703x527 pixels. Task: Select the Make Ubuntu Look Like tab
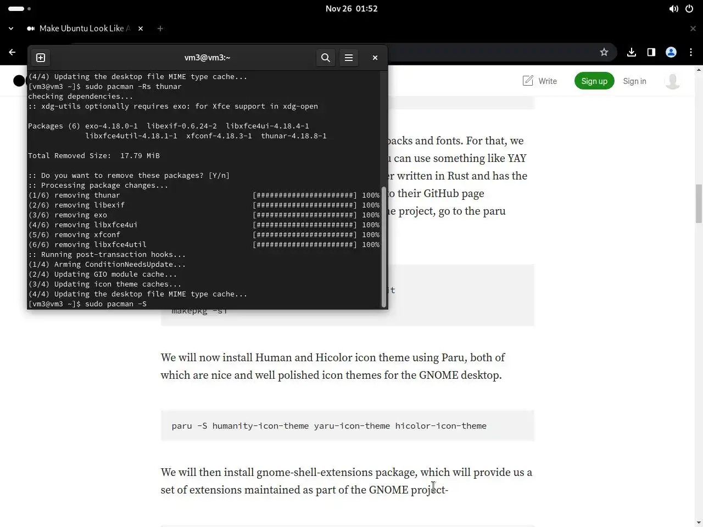pyautogui.click(x=85, y=29)
